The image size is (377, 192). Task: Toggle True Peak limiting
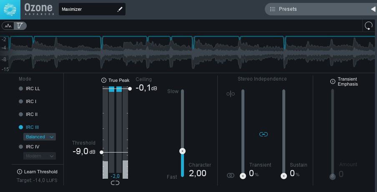tap(103, 80)
